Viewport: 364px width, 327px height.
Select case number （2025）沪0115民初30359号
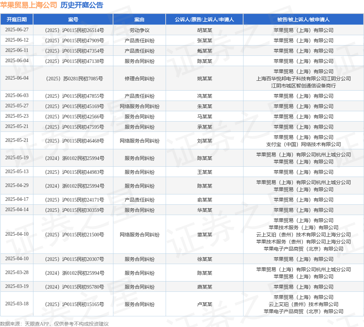click(x=74, y=210)
